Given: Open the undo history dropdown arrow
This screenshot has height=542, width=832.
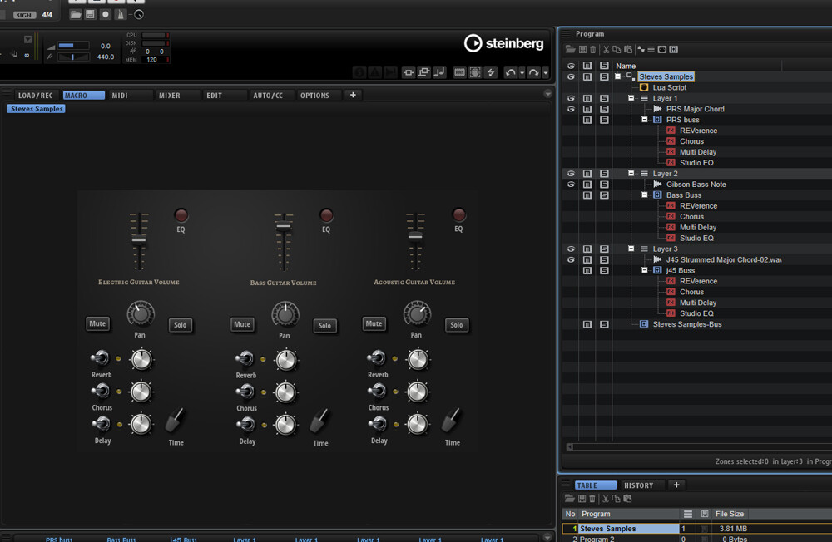Looking at the screenshot, I should coord(522,72).
